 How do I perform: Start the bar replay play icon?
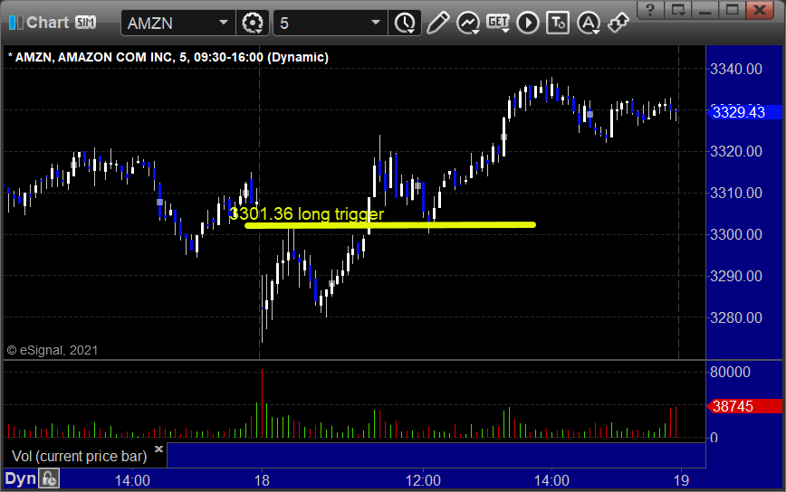(x=528, y=23)
